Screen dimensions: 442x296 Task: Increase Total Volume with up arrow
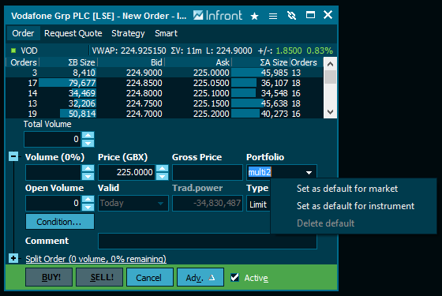88,135
